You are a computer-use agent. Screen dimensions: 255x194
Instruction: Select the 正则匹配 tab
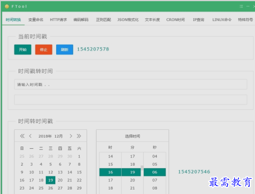click(103, 20)
